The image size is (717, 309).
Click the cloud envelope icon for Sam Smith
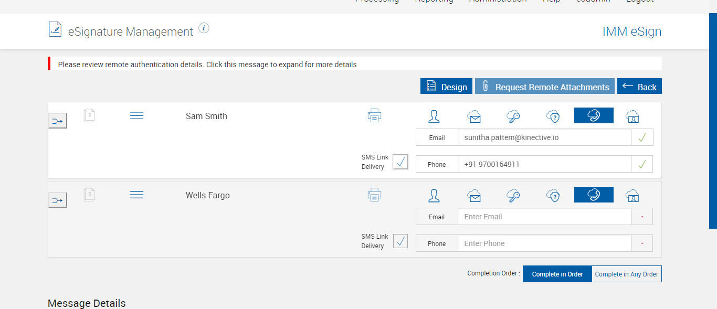tap(474, 116)
